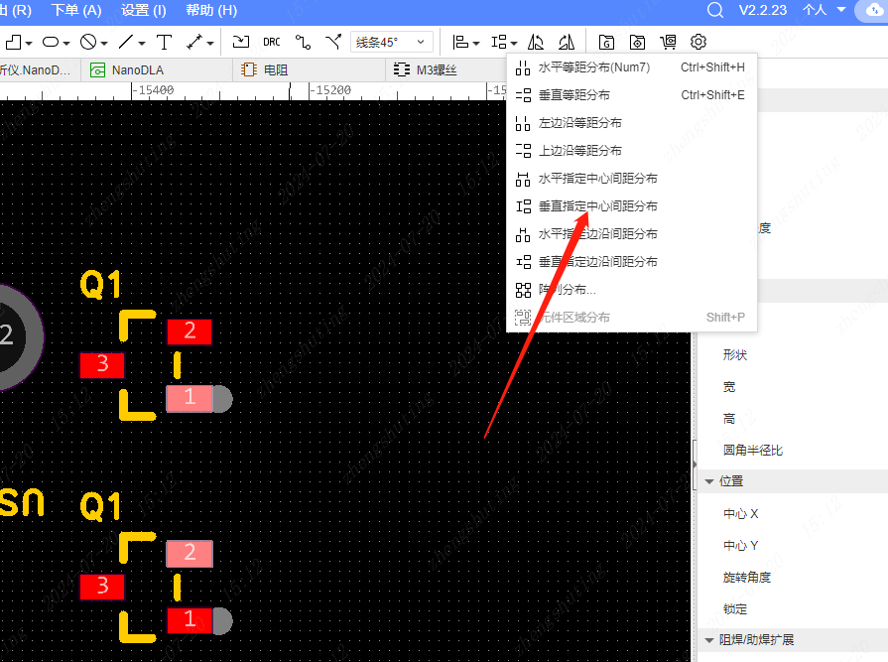The width and height of the screenshot is (888, 662).
Task: Choose 左边沿等距分布 from the menu
Action: coord(631,123)
